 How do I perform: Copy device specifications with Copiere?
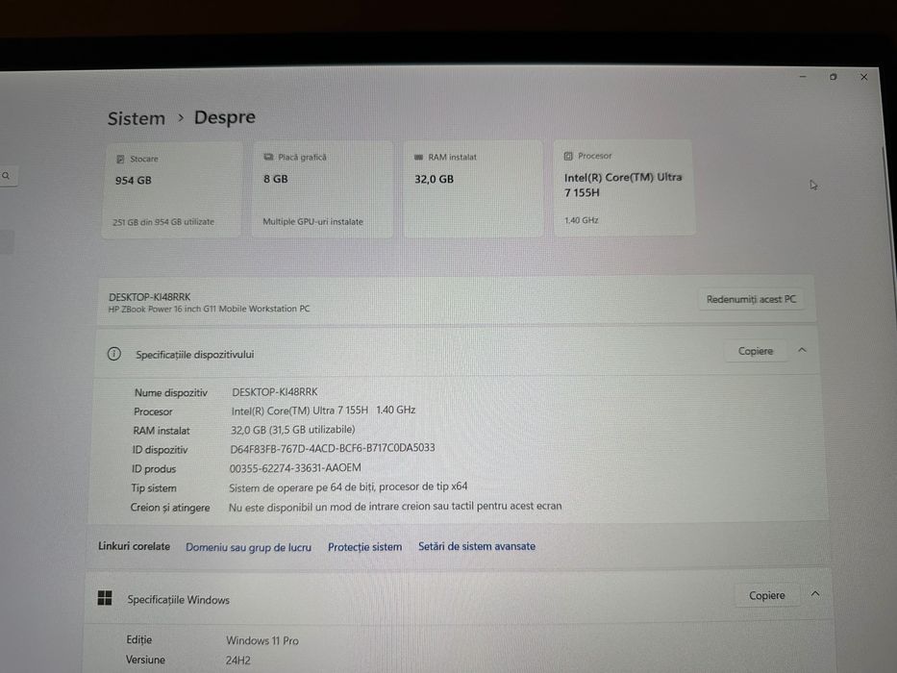point(755,351)
